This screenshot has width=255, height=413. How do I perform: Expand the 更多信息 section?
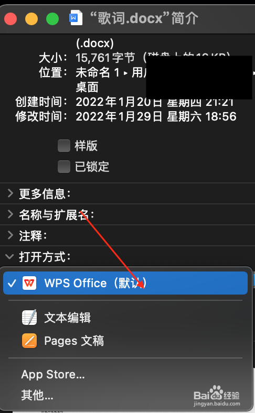point(10,193)
